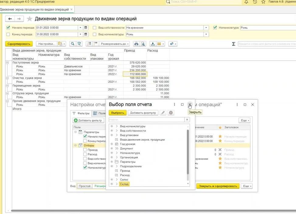Viewport: 296px width, 214px height.
Task: Open print preview icon
Action: (143, 44)
